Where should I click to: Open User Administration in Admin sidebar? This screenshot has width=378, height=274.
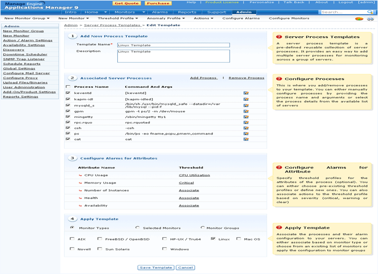coord(24,87)
